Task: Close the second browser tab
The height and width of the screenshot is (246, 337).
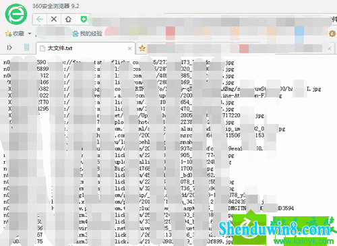Action: (x=329, y=49)
